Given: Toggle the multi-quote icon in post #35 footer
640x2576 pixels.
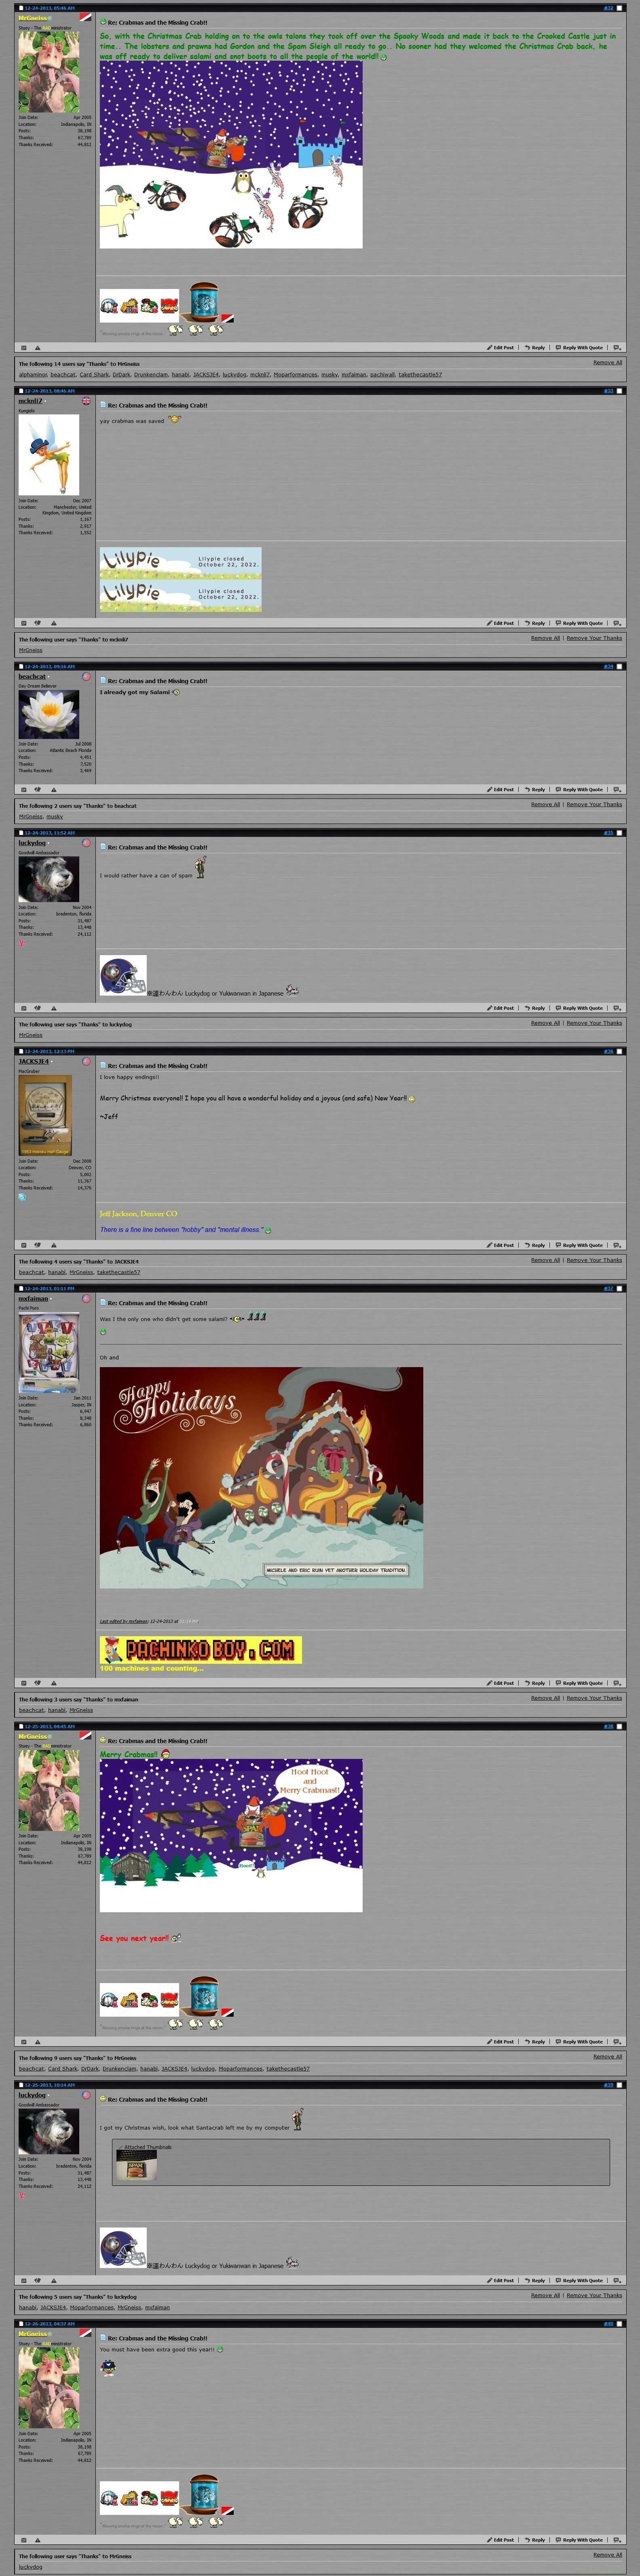Looking at the screenshot, I should pyautogui.click(x=617, y=1008).
